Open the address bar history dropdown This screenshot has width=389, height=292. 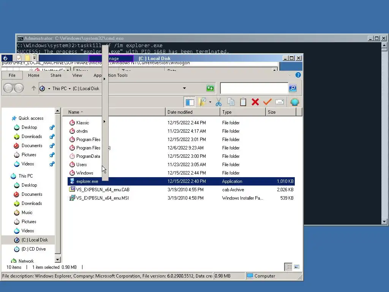(x=184, y=88)
